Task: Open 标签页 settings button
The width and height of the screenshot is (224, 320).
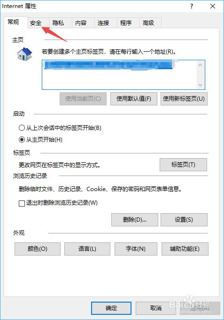Action: [183, 165]
